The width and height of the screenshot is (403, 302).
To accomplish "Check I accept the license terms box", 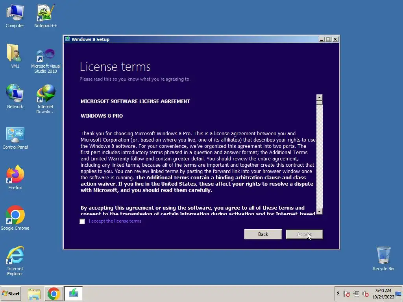I will tap(82, 221).
